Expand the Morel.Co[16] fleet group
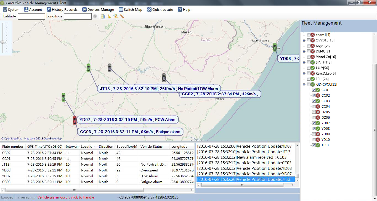 pos(304,57)
